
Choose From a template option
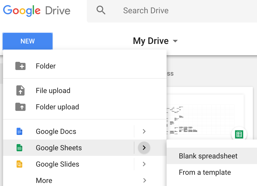point(205,172)
